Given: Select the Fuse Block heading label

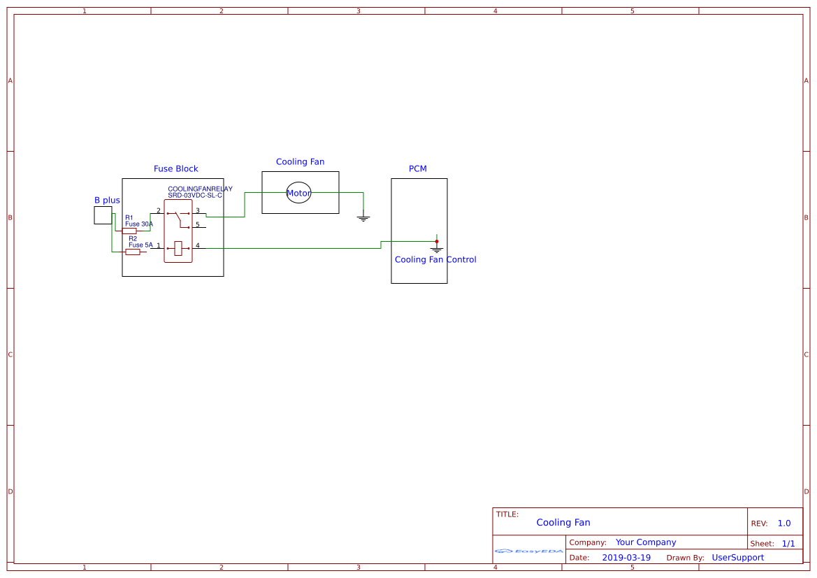Looking at the screenshot, I should [175, 168].
